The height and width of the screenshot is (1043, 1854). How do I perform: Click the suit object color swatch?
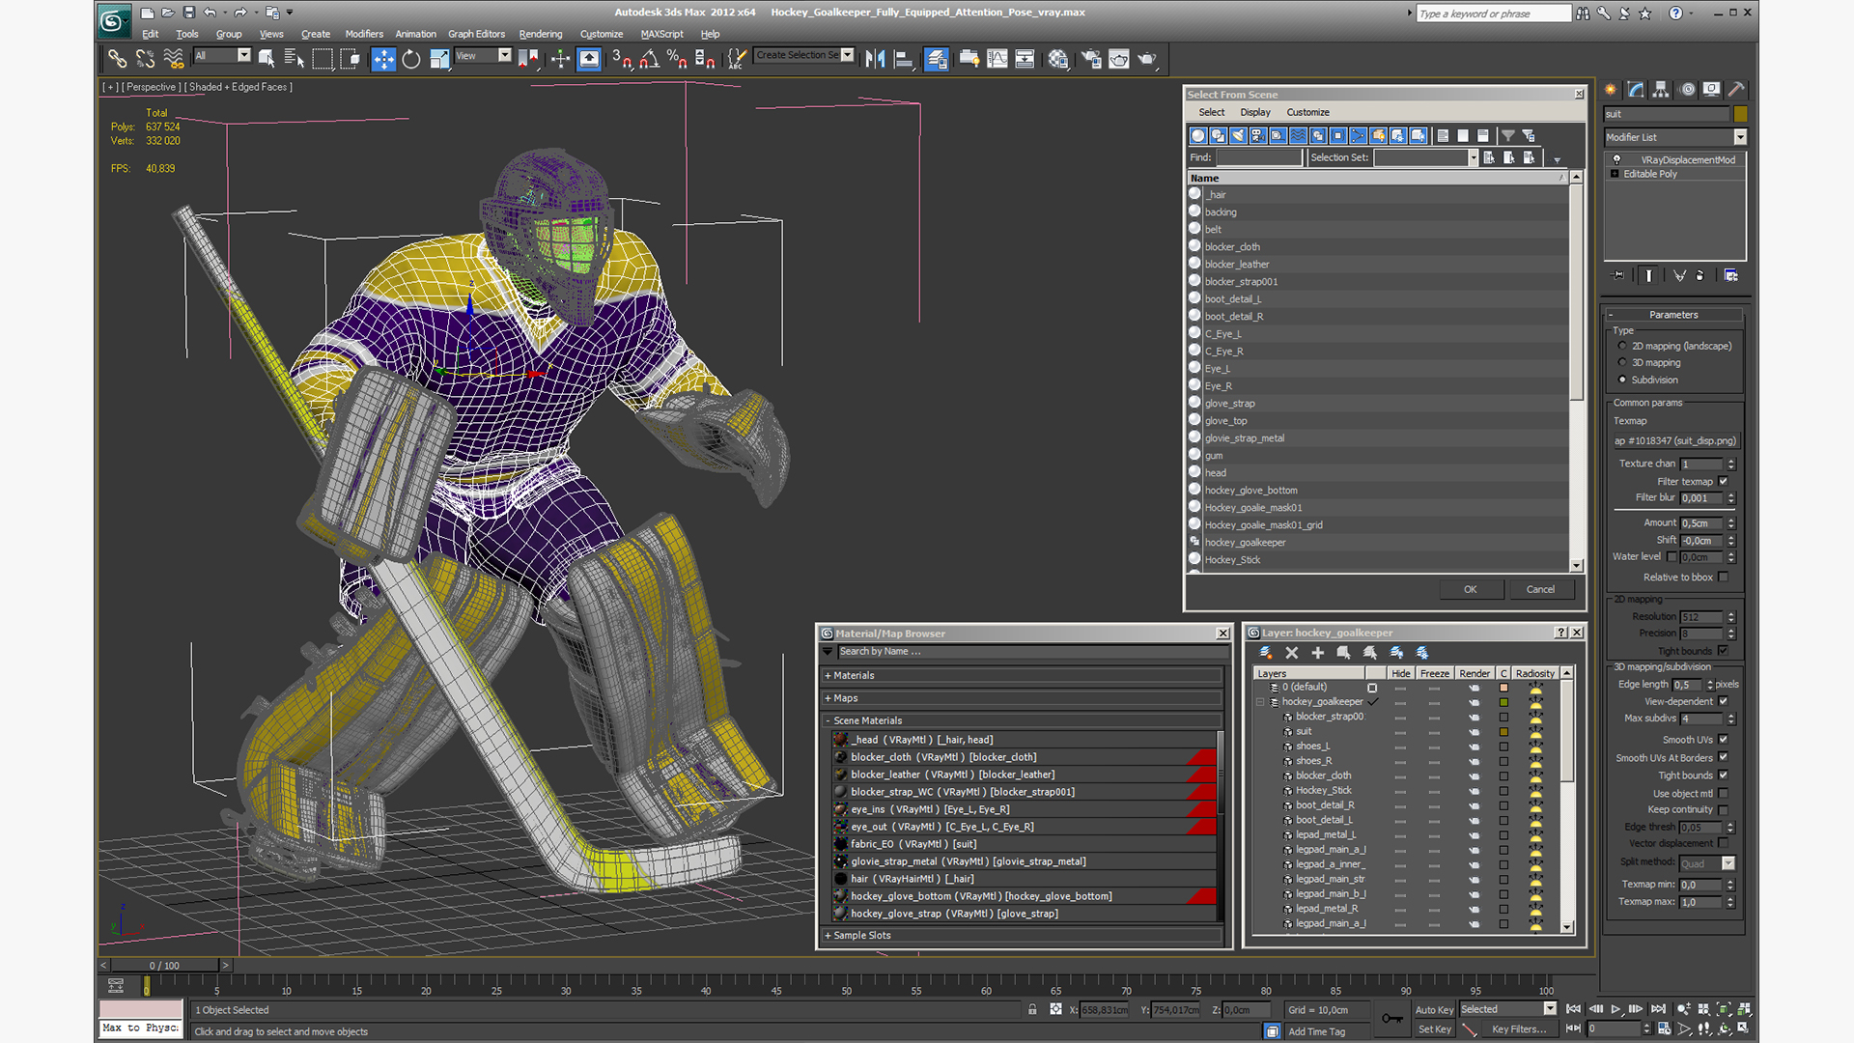pos(1740,114)
